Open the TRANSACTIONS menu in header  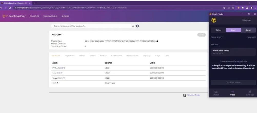(50, 16)
